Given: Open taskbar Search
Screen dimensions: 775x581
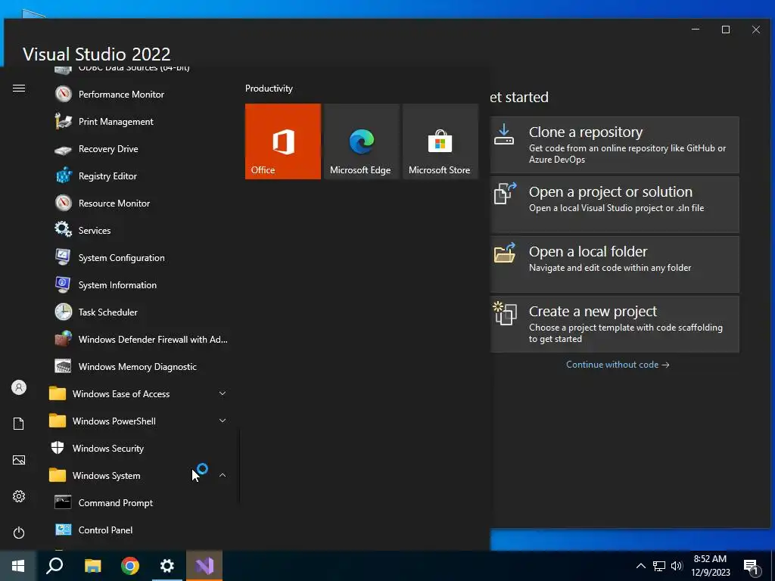Looking at the screenshot, I should pos(54,566).
